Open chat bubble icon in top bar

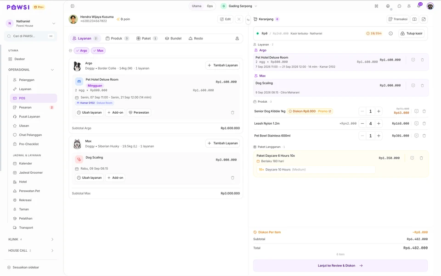pos(399,6)
